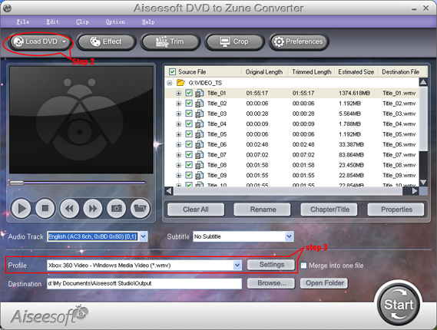Click the rewind playback button

coord(69,208)
